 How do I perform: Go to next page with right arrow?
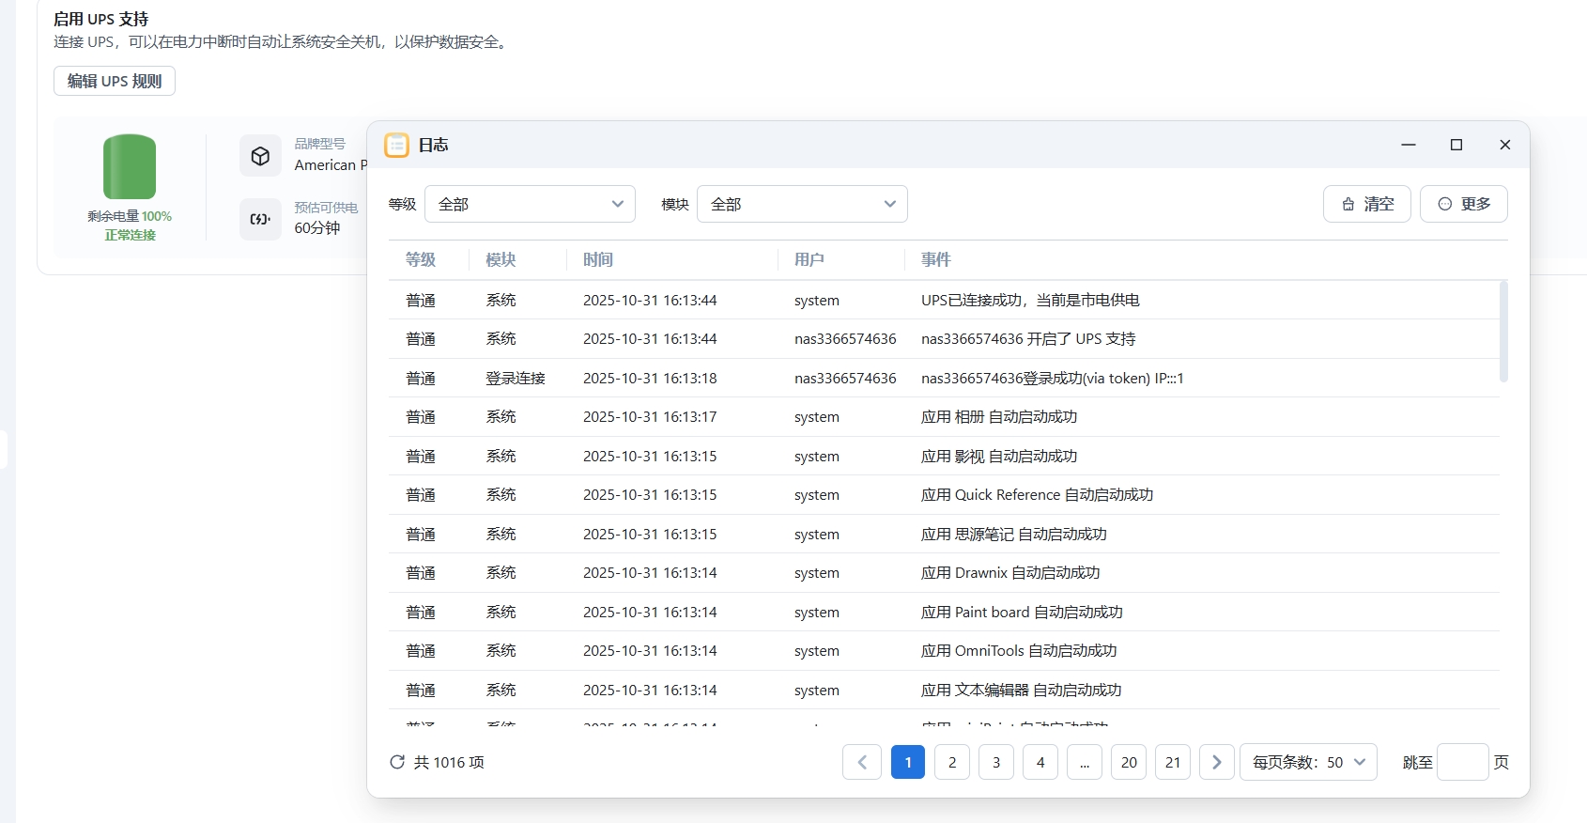click(x=1216, y=762)
